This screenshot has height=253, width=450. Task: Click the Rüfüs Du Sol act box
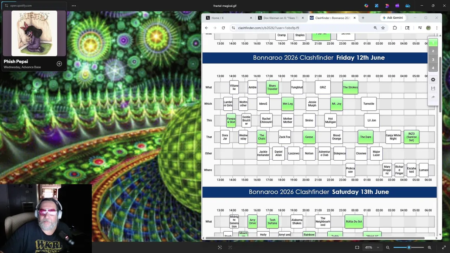pos(354,222)
